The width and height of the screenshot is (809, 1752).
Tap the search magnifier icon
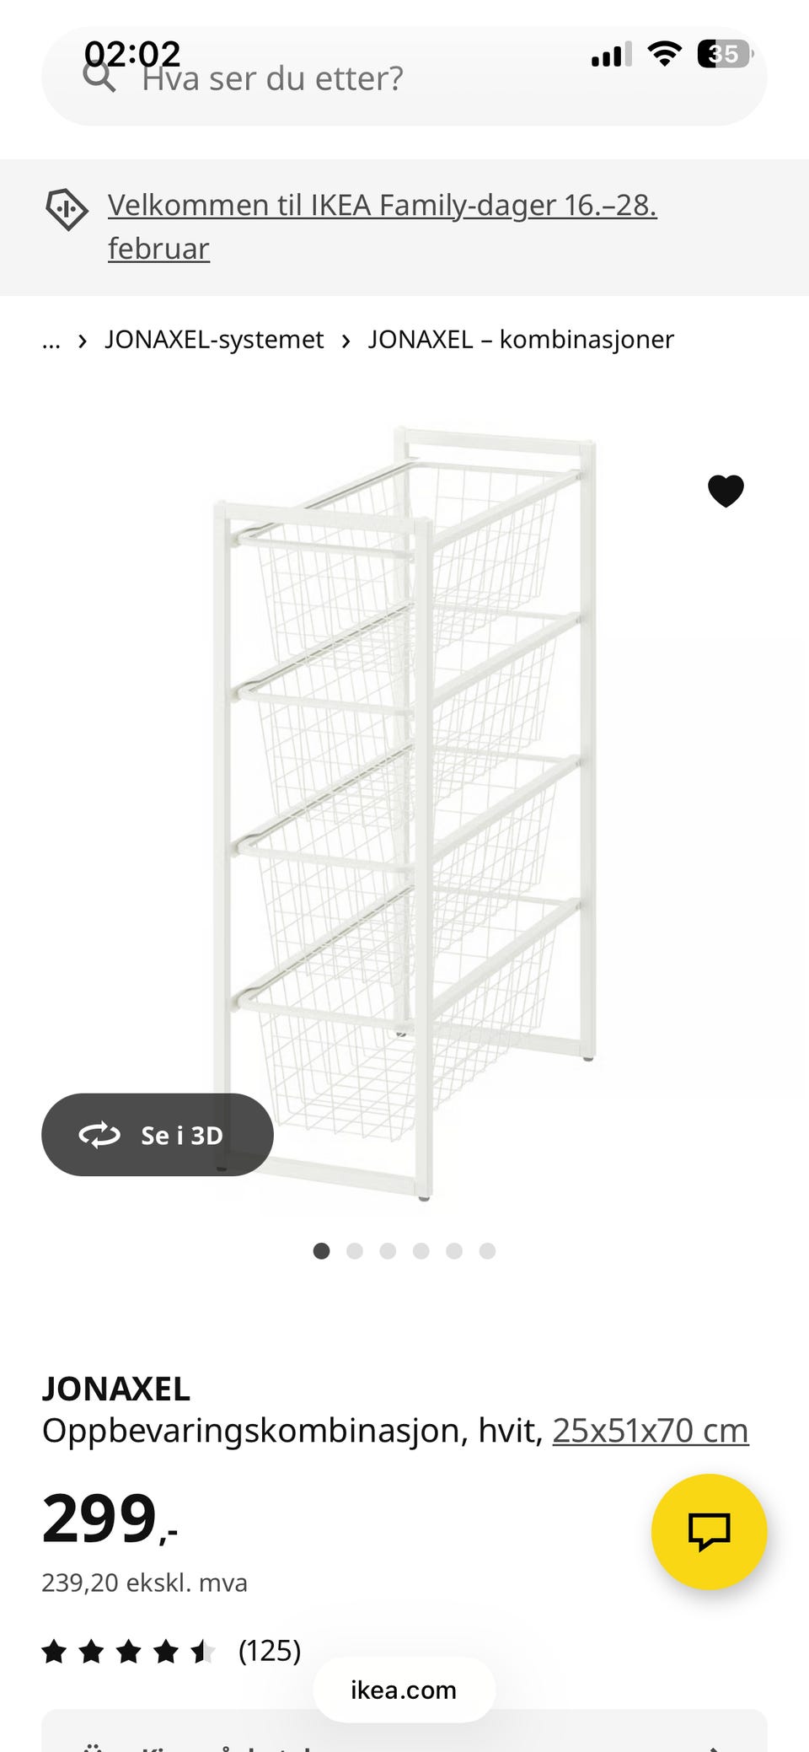click(99, 77)
